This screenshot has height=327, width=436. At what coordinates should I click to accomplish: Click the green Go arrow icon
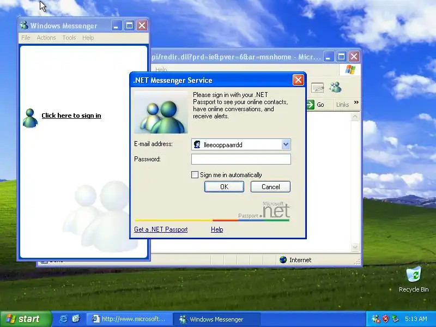tap(310, 105)
